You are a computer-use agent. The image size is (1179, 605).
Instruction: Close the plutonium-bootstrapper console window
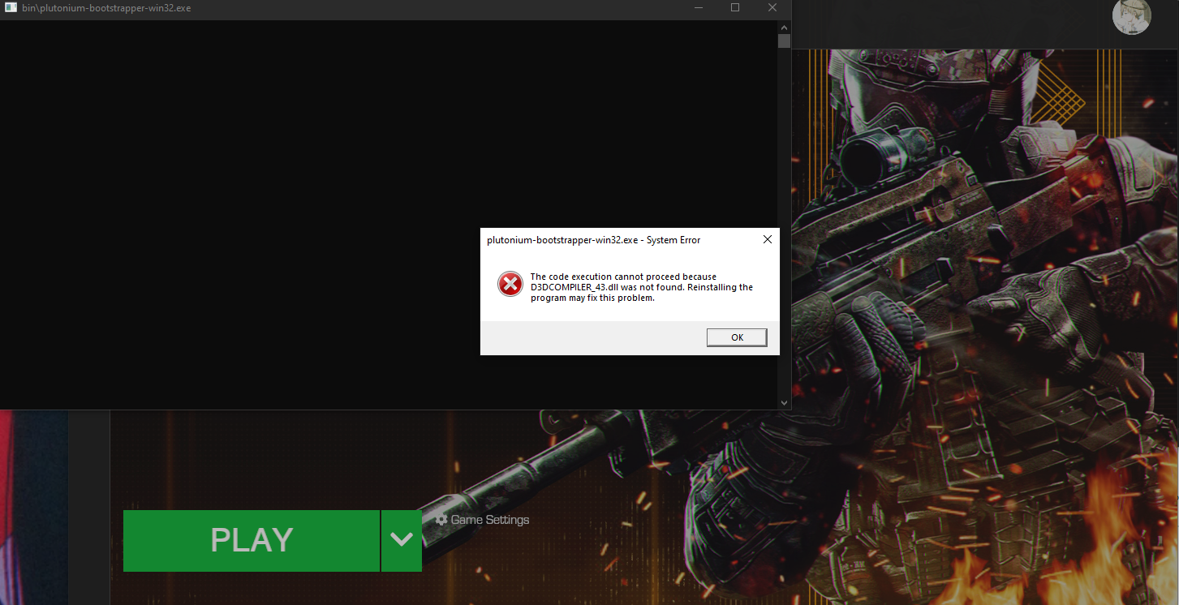(772, 8)
